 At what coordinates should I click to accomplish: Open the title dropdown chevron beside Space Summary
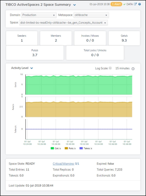coord(75,5)
